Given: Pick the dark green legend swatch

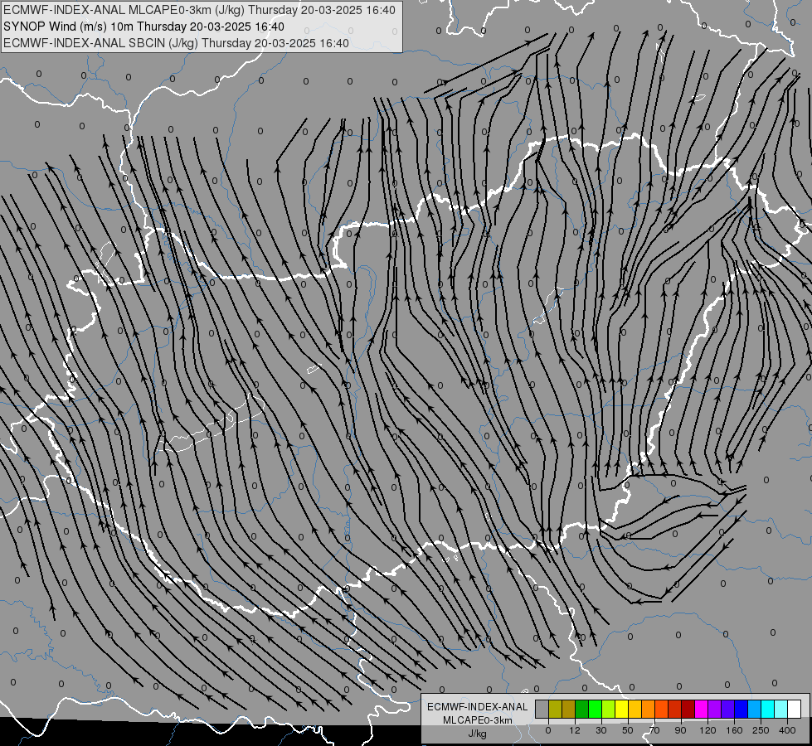Looking at the screenshot, I should click(581, 709).
